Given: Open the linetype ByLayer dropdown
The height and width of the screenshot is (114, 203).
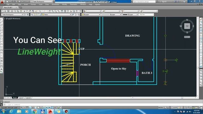Looking at the screenshot, I should click(111, 15).
